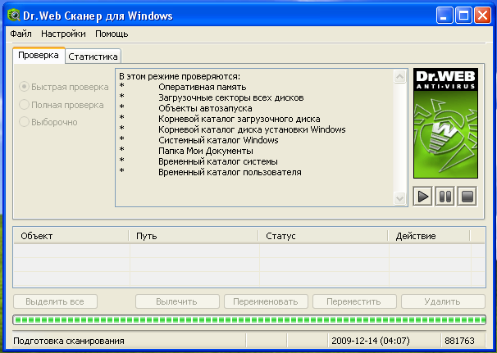Screen dimensions: 497x353
Task: Click the Переименовать button
Action: [266, 301]
